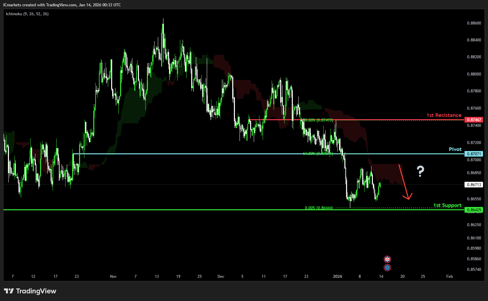Viewport: 488px width, 301px height.
Task: Select the Pivot text label
Action: 455,149
